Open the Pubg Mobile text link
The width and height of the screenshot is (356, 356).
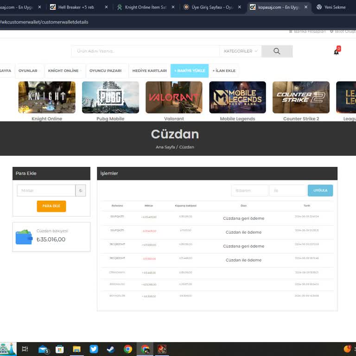click(110, 119)
